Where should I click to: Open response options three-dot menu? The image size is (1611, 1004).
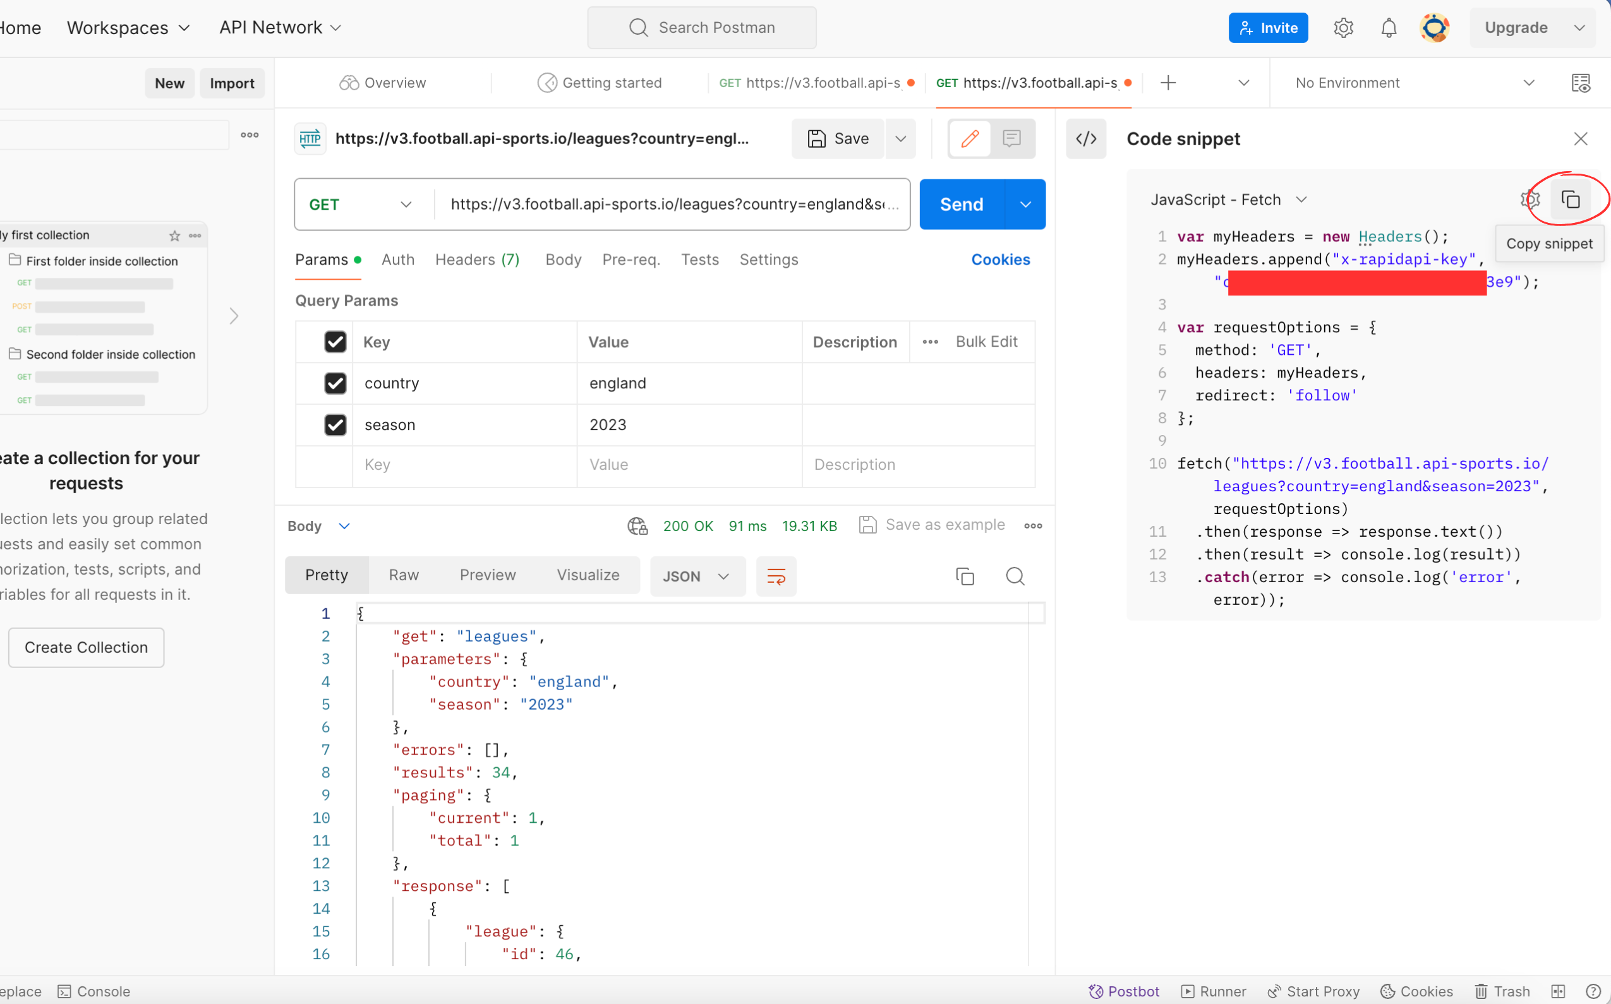pos(1033,526)
